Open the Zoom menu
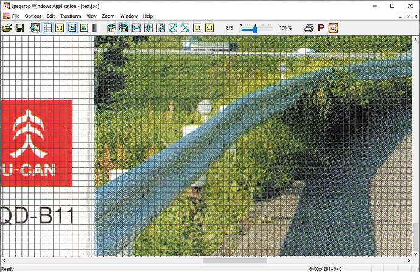This screenshot has height=272, width=420. click(108, 16)
